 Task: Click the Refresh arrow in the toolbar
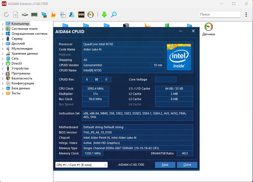(x=6, y=15)
